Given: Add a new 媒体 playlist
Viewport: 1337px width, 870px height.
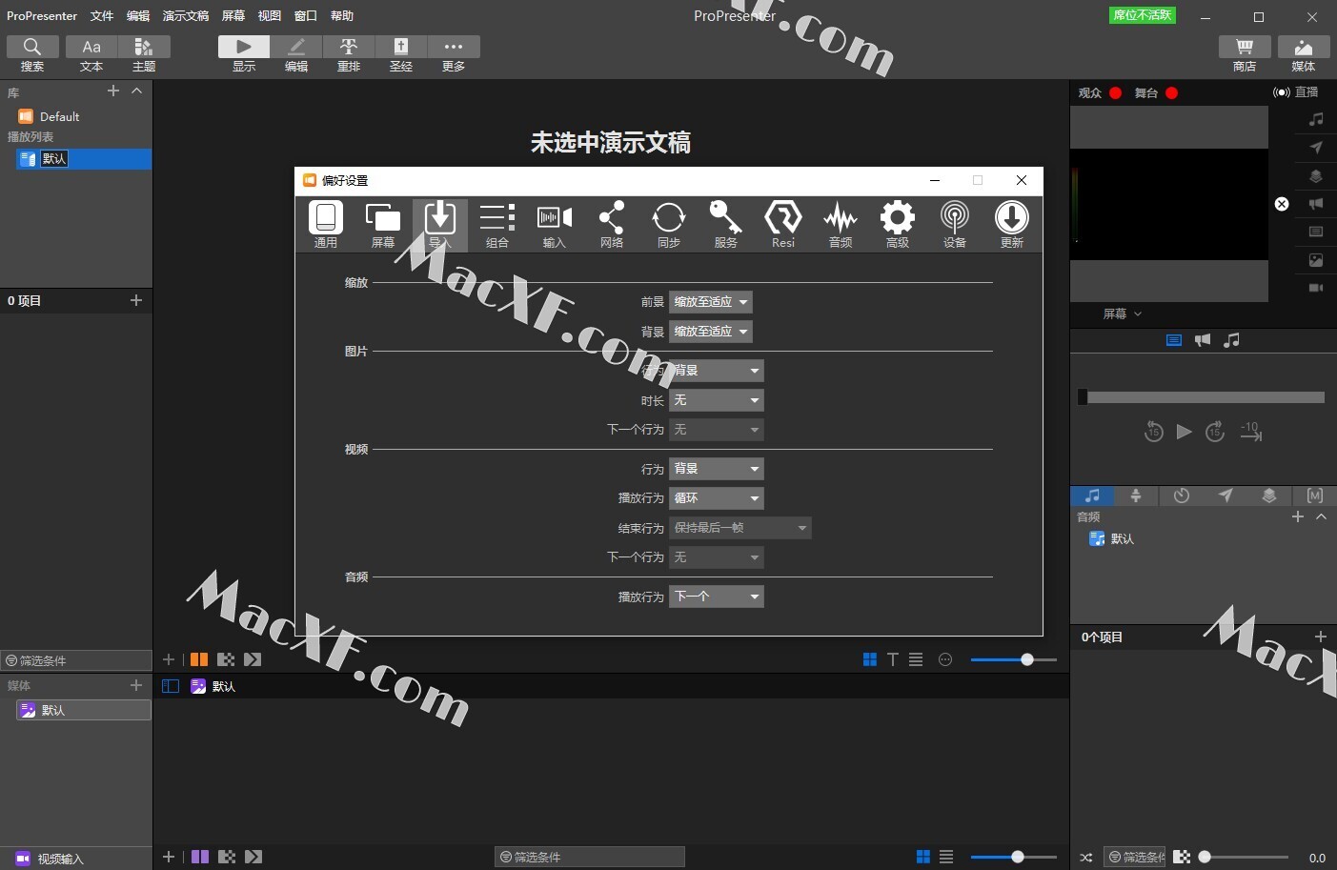Looking at the screenshot, I should [x=136, y=685].
